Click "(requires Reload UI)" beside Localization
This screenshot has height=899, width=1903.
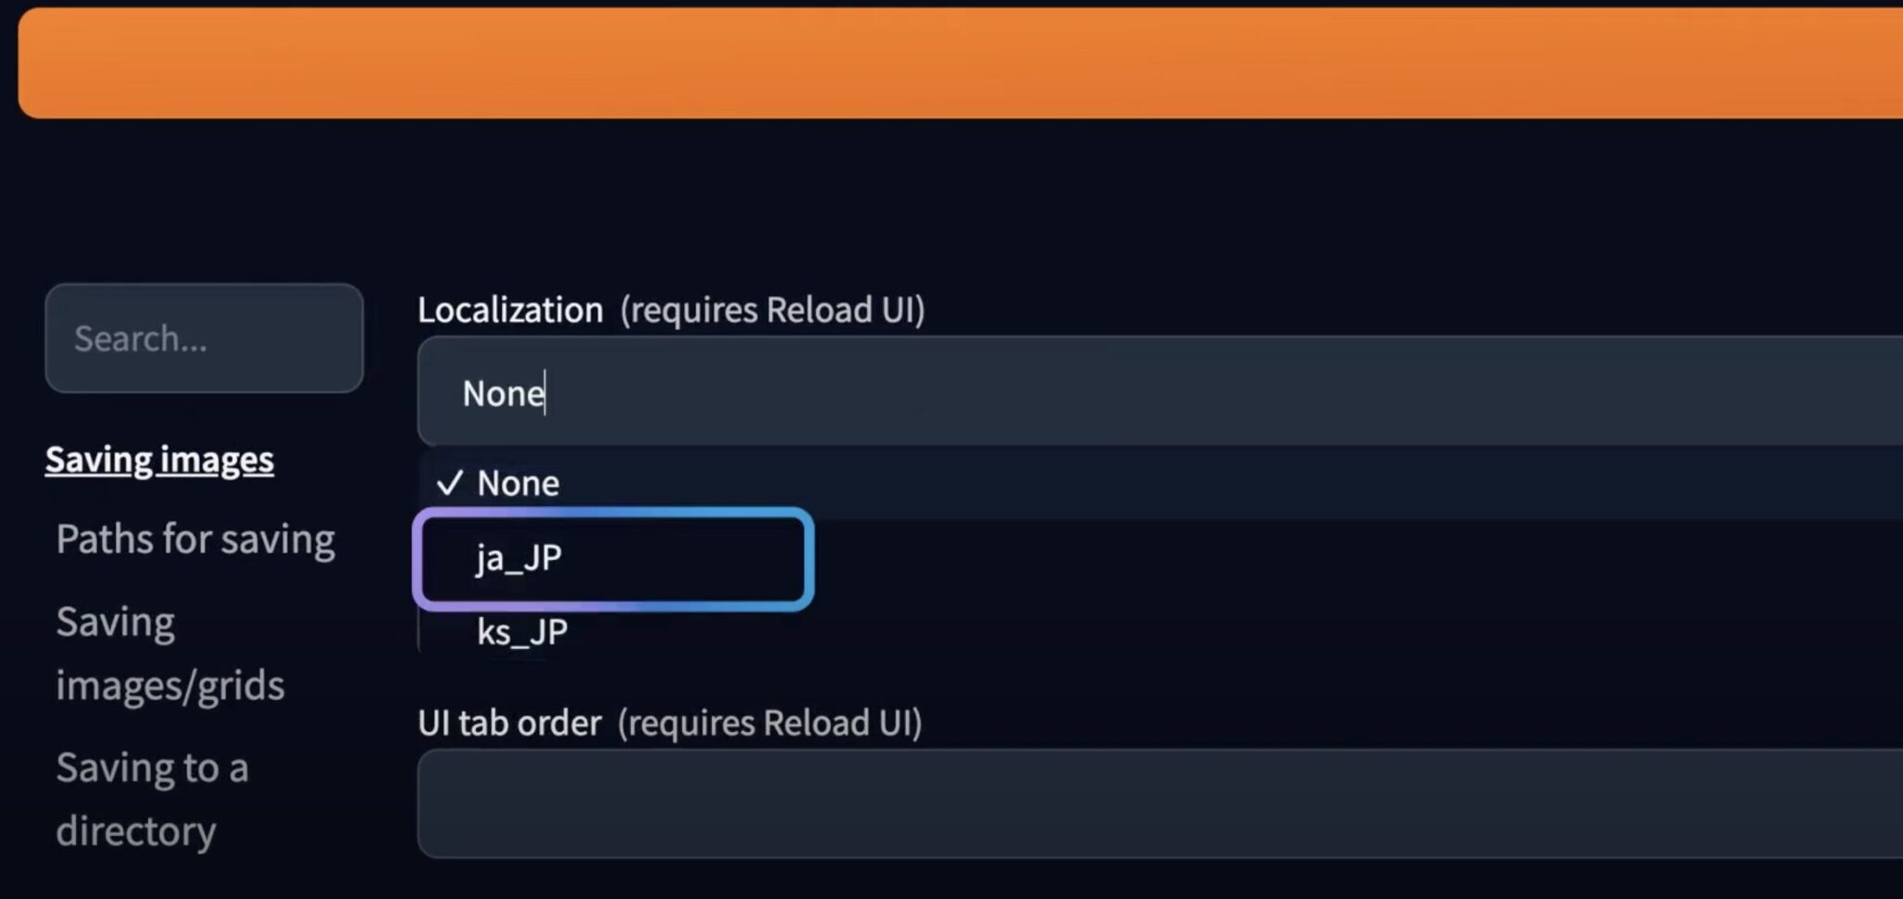tap(772, 310)
